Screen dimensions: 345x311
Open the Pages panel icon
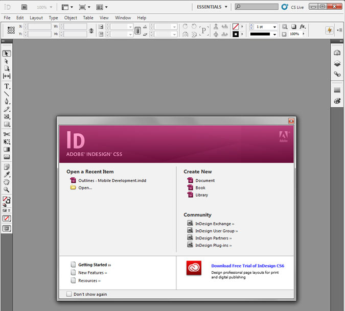[337, 53]
